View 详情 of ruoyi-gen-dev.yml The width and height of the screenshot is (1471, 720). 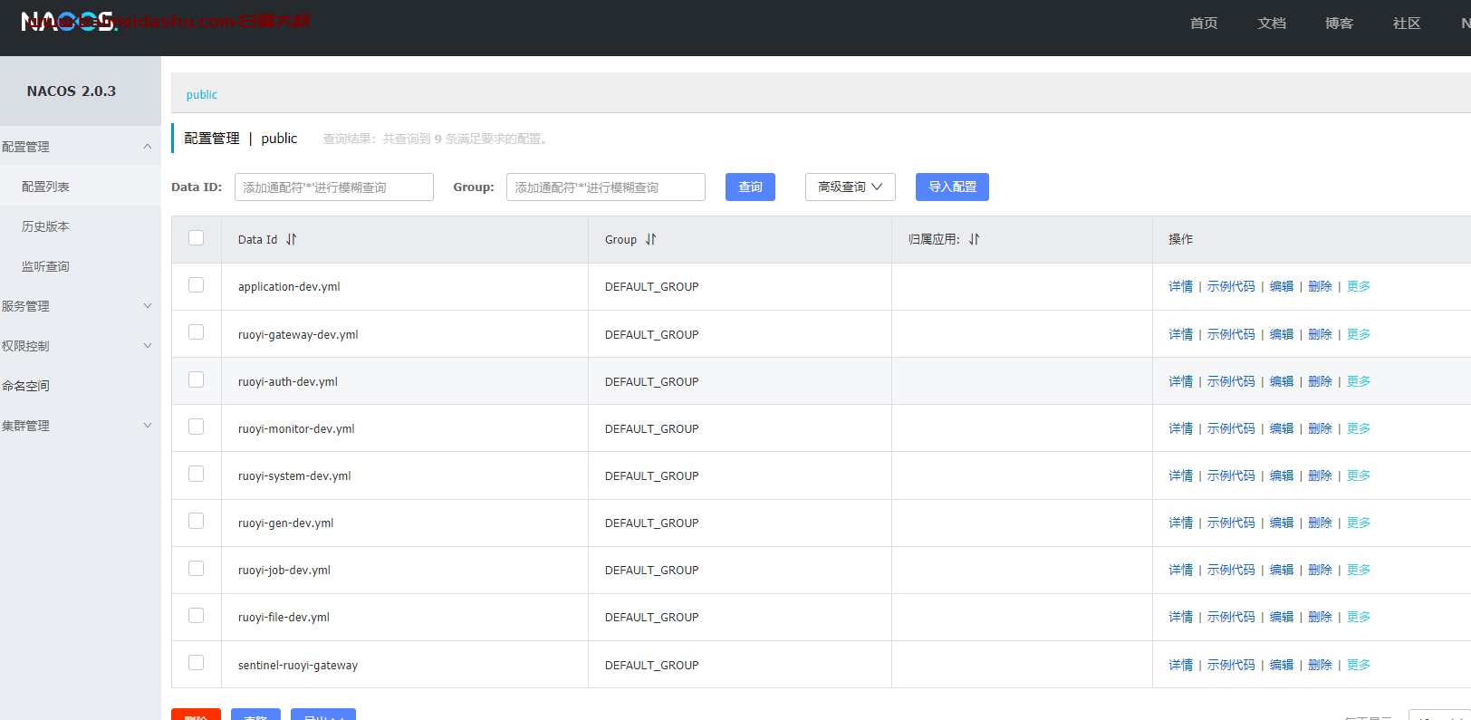[x=1180, y=523]
